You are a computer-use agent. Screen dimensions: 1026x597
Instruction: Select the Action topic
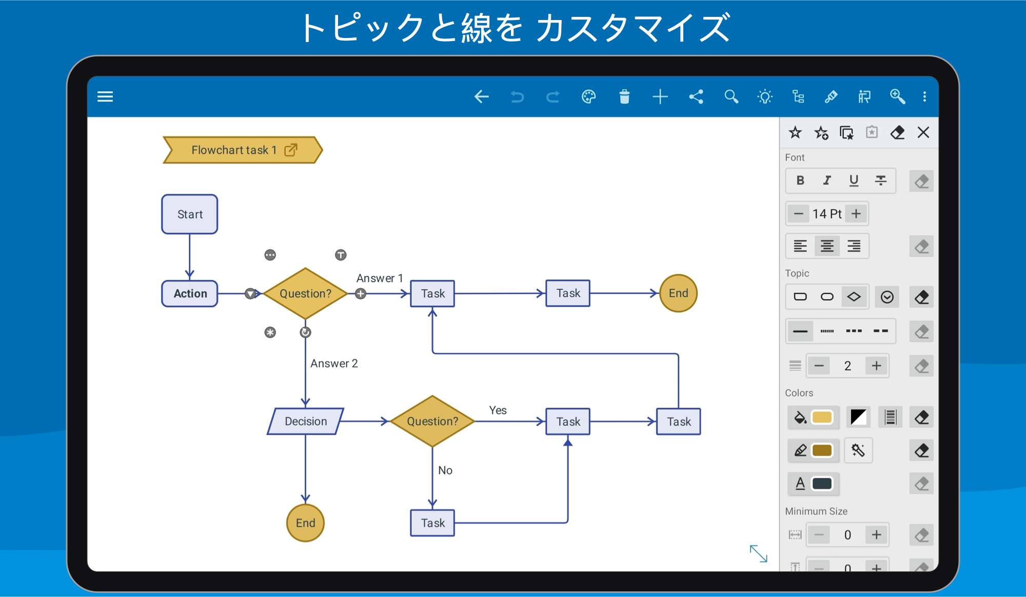(x=190, y=294)
